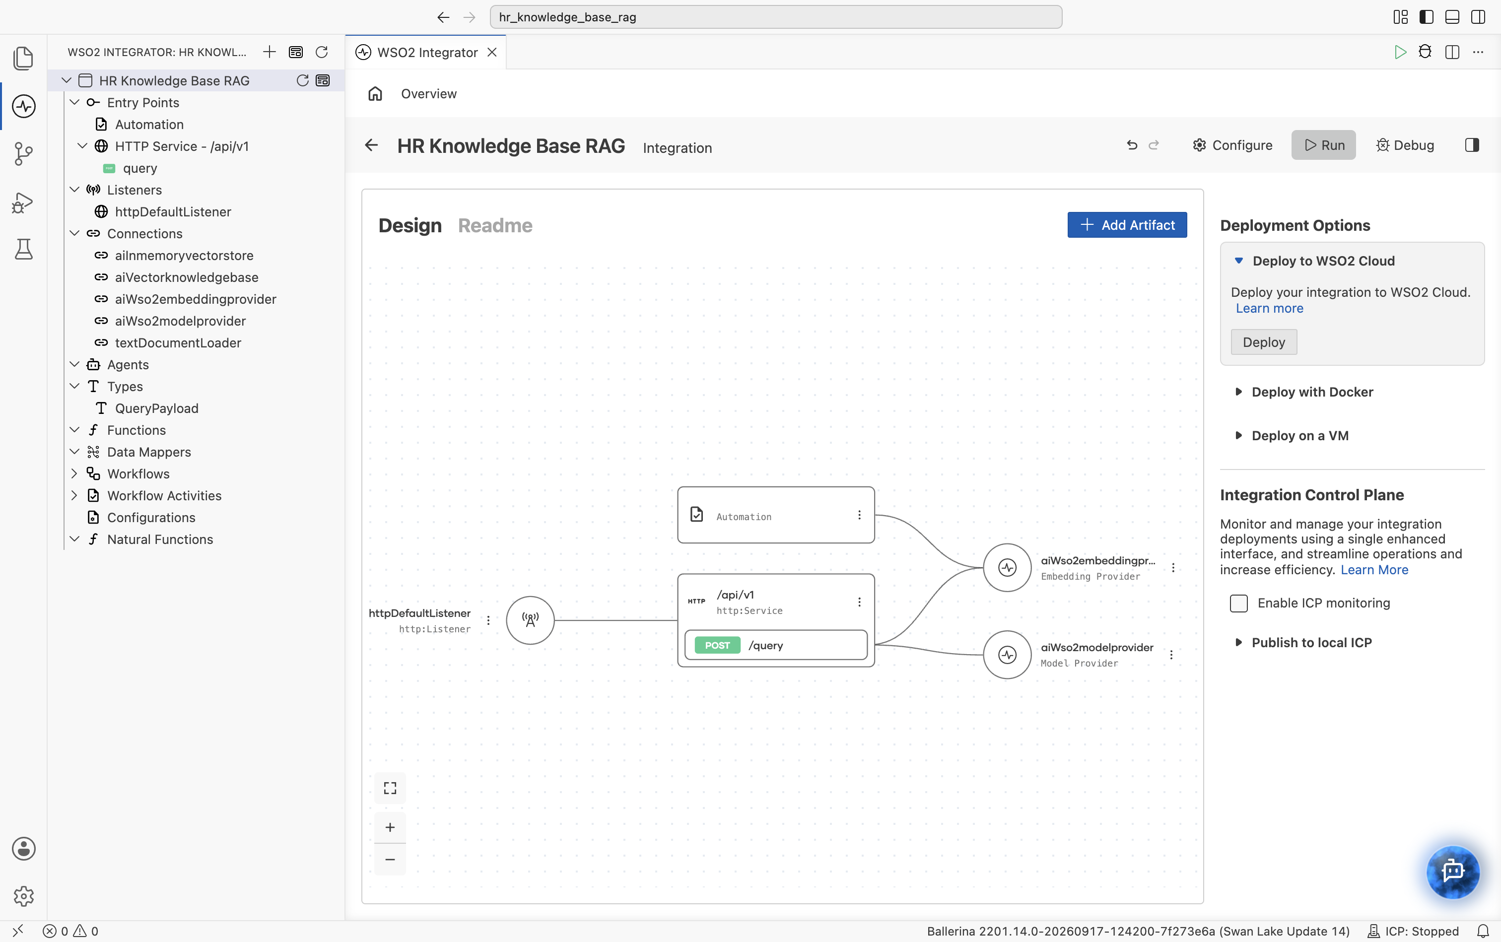Open the Automation node three-dot menu
1501x942 pixels.
coord(859,515)
